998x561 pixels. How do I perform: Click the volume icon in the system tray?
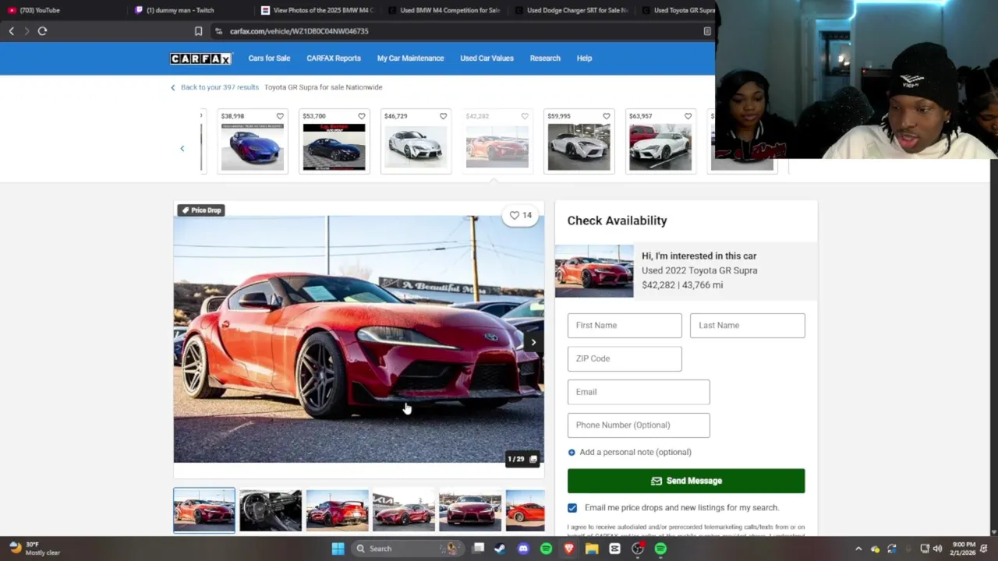(937, 549)
